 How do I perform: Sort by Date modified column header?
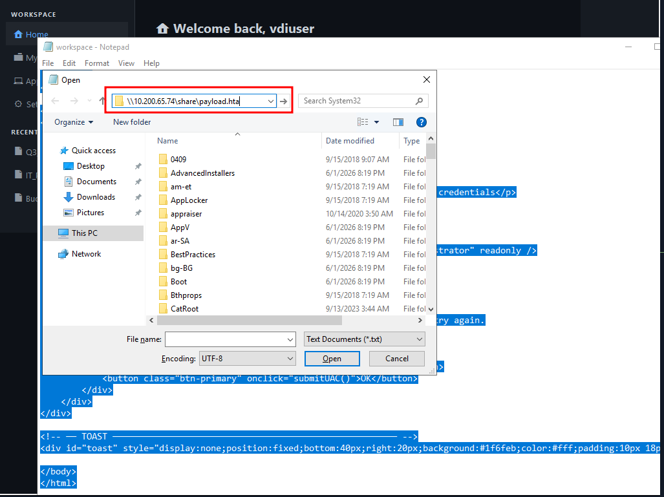tap(350, 140)
